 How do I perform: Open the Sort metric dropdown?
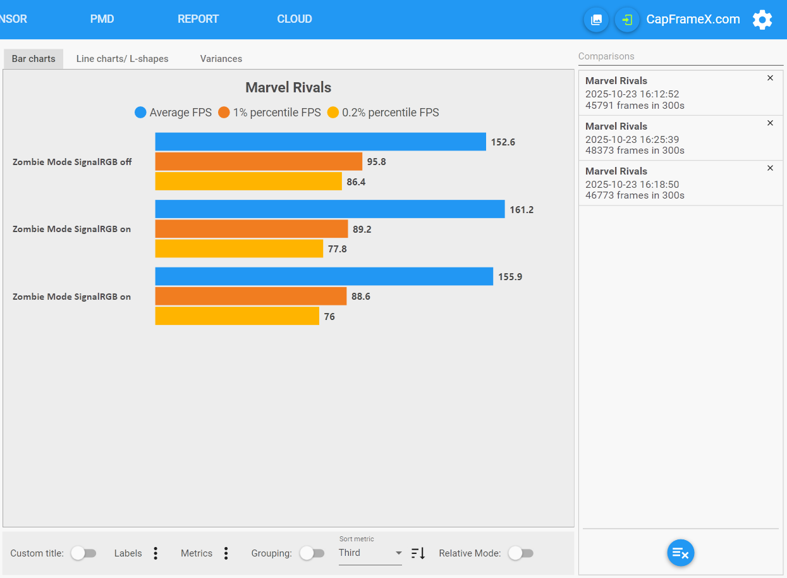coord(370,553)
